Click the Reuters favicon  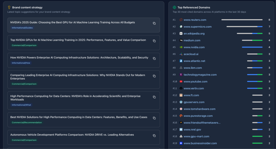[181, 20]
